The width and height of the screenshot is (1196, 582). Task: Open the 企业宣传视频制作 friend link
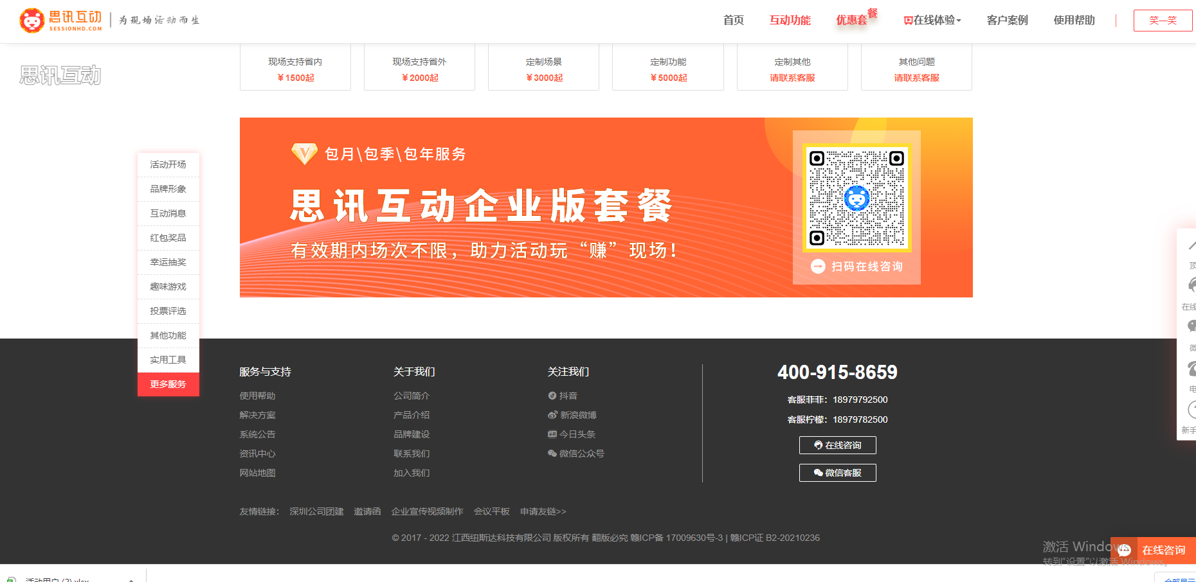[427, 511]
